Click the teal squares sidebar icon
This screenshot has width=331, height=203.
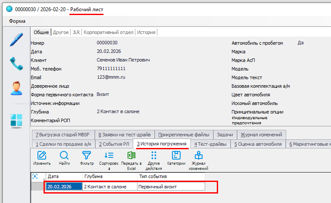point(16,120)
